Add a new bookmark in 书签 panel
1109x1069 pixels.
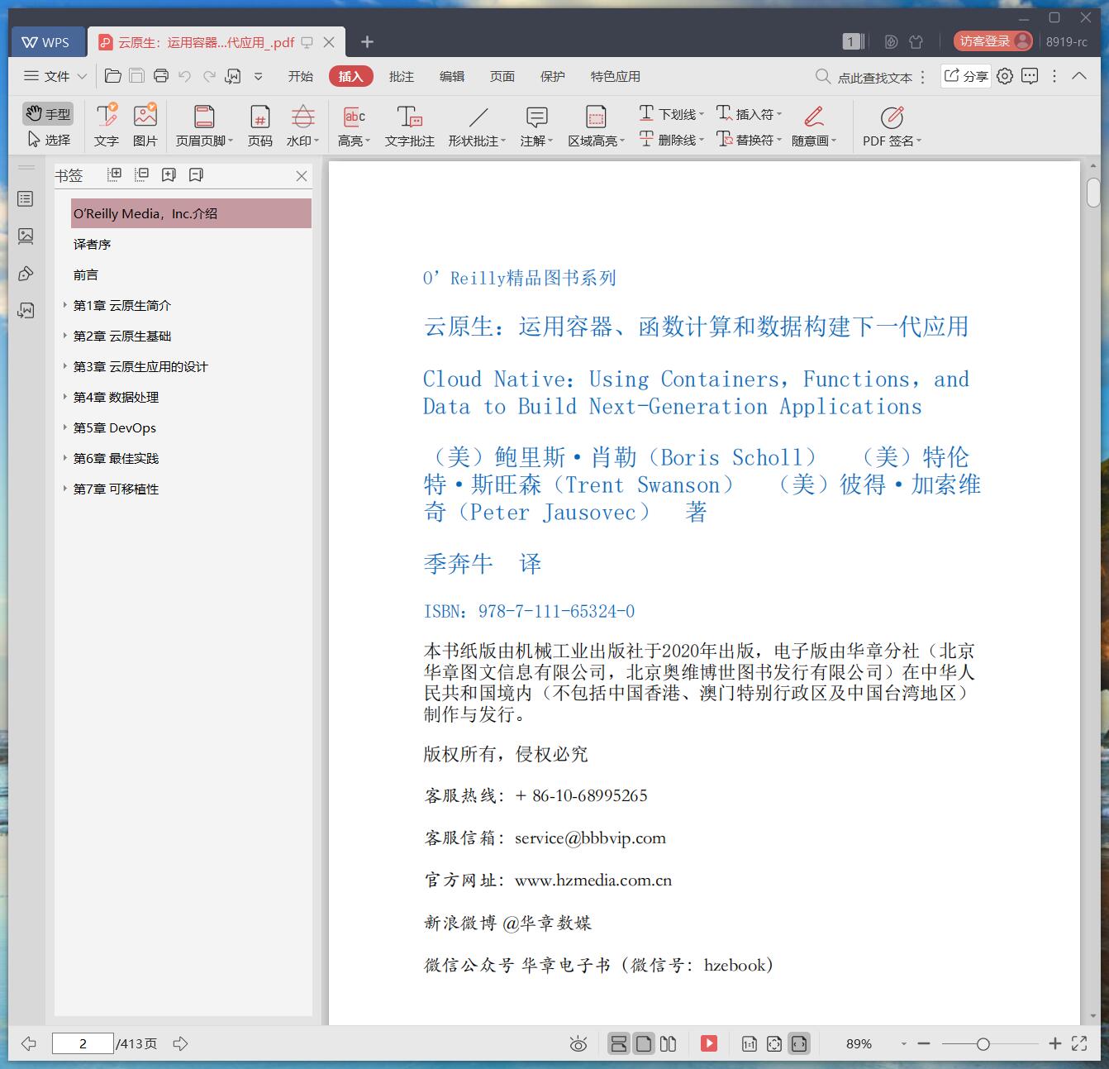[x=169, y=174]
